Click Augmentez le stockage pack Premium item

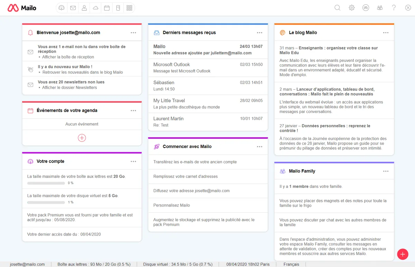tap(204, 222)
